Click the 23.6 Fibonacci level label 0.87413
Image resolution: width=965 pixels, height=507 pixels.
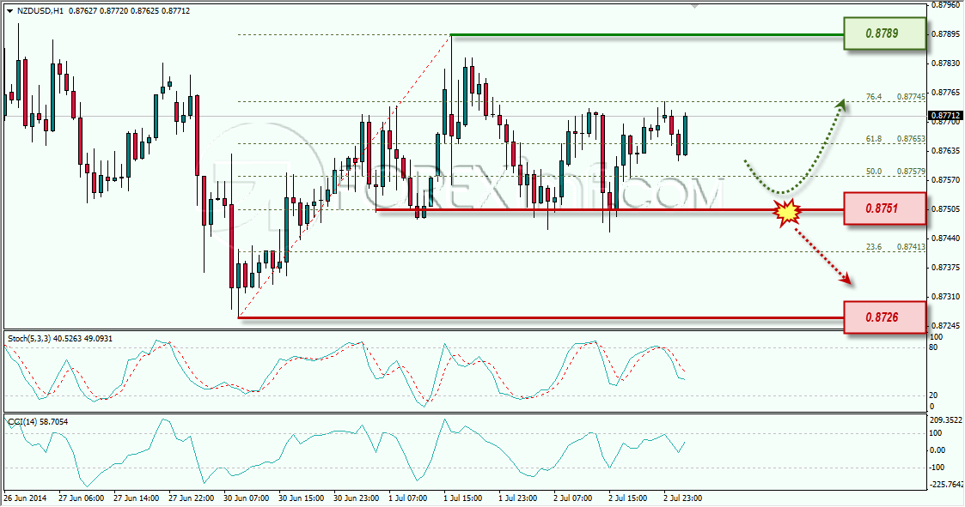coord(895,246)
